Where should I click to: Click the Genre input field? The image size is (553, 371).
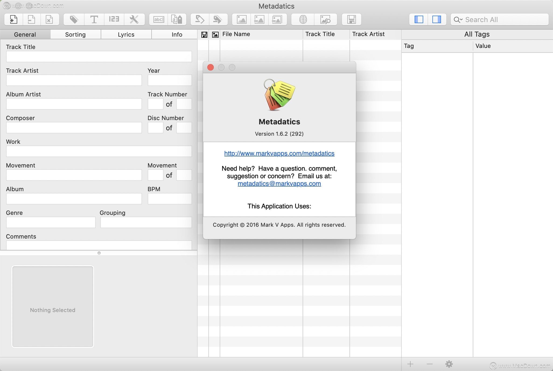tap(51, 222)
